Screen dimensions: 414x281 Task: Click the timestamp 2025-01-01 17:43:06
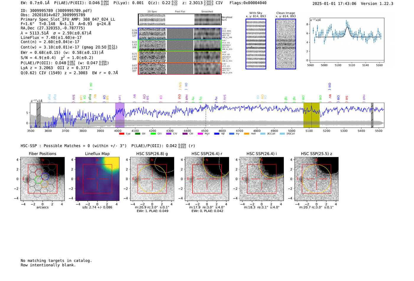coord(334,4)
